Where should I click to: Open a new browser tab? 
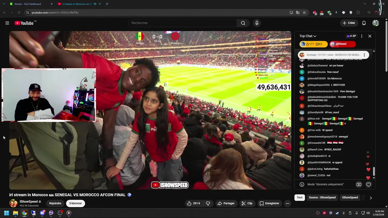(107, 4)
